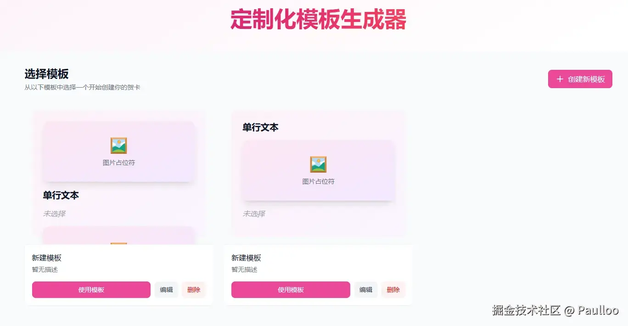The image size is (628, 326).
Task: Create a new template via 创建新模板
Action: (580, 79)
